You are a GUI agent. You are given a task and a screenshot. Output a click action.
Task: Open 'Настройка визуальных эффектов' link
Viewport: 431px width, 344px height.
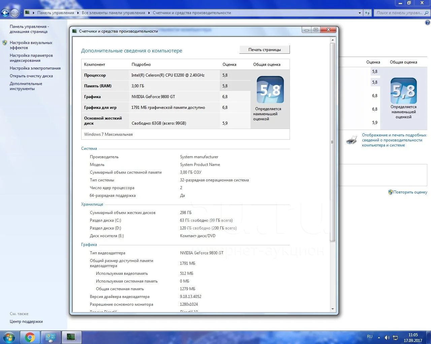point(31,45)
